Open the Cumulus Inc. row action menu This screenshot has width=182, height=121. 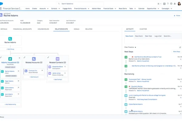(x=42, y=70)
